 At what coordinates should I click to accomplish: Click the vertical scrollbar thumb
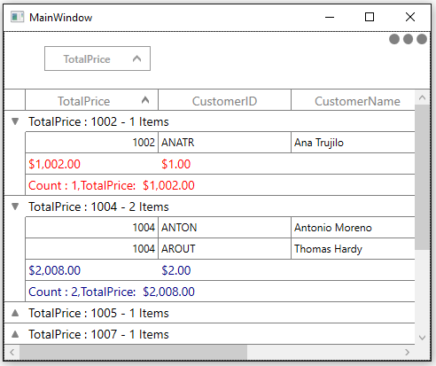point(423,177)
